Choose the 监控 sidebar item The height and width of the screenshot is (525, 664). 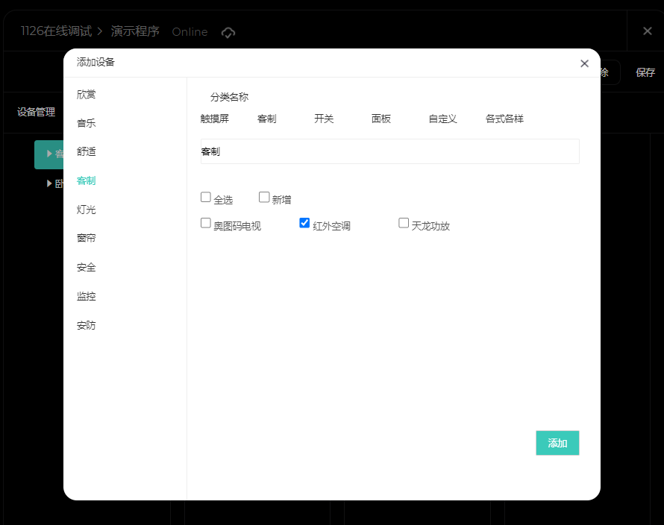click(87, 296)
